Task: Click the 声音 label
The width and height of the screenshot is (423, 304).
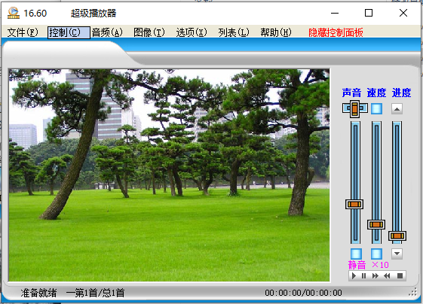Action: 351,93
